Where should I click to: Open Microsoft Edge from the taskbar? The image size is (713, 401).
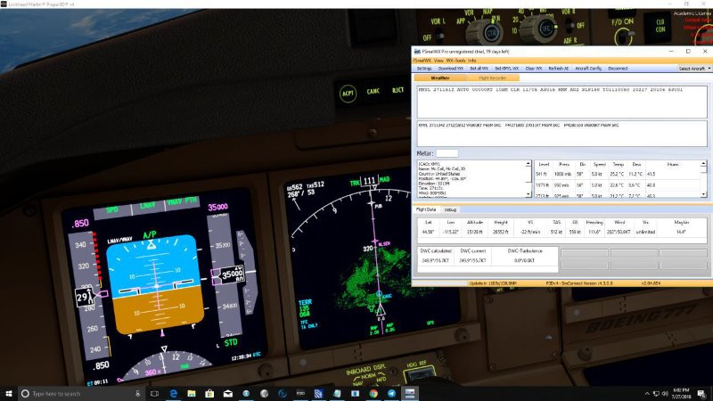coord(173,394)
